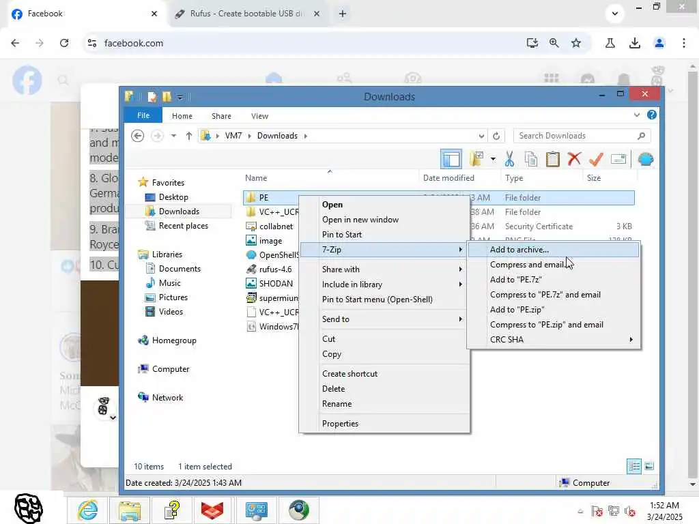The height and width of the screenshot is (524, 699).
Task: Open Documents library in navigation pane
Action: coord(173,269)
